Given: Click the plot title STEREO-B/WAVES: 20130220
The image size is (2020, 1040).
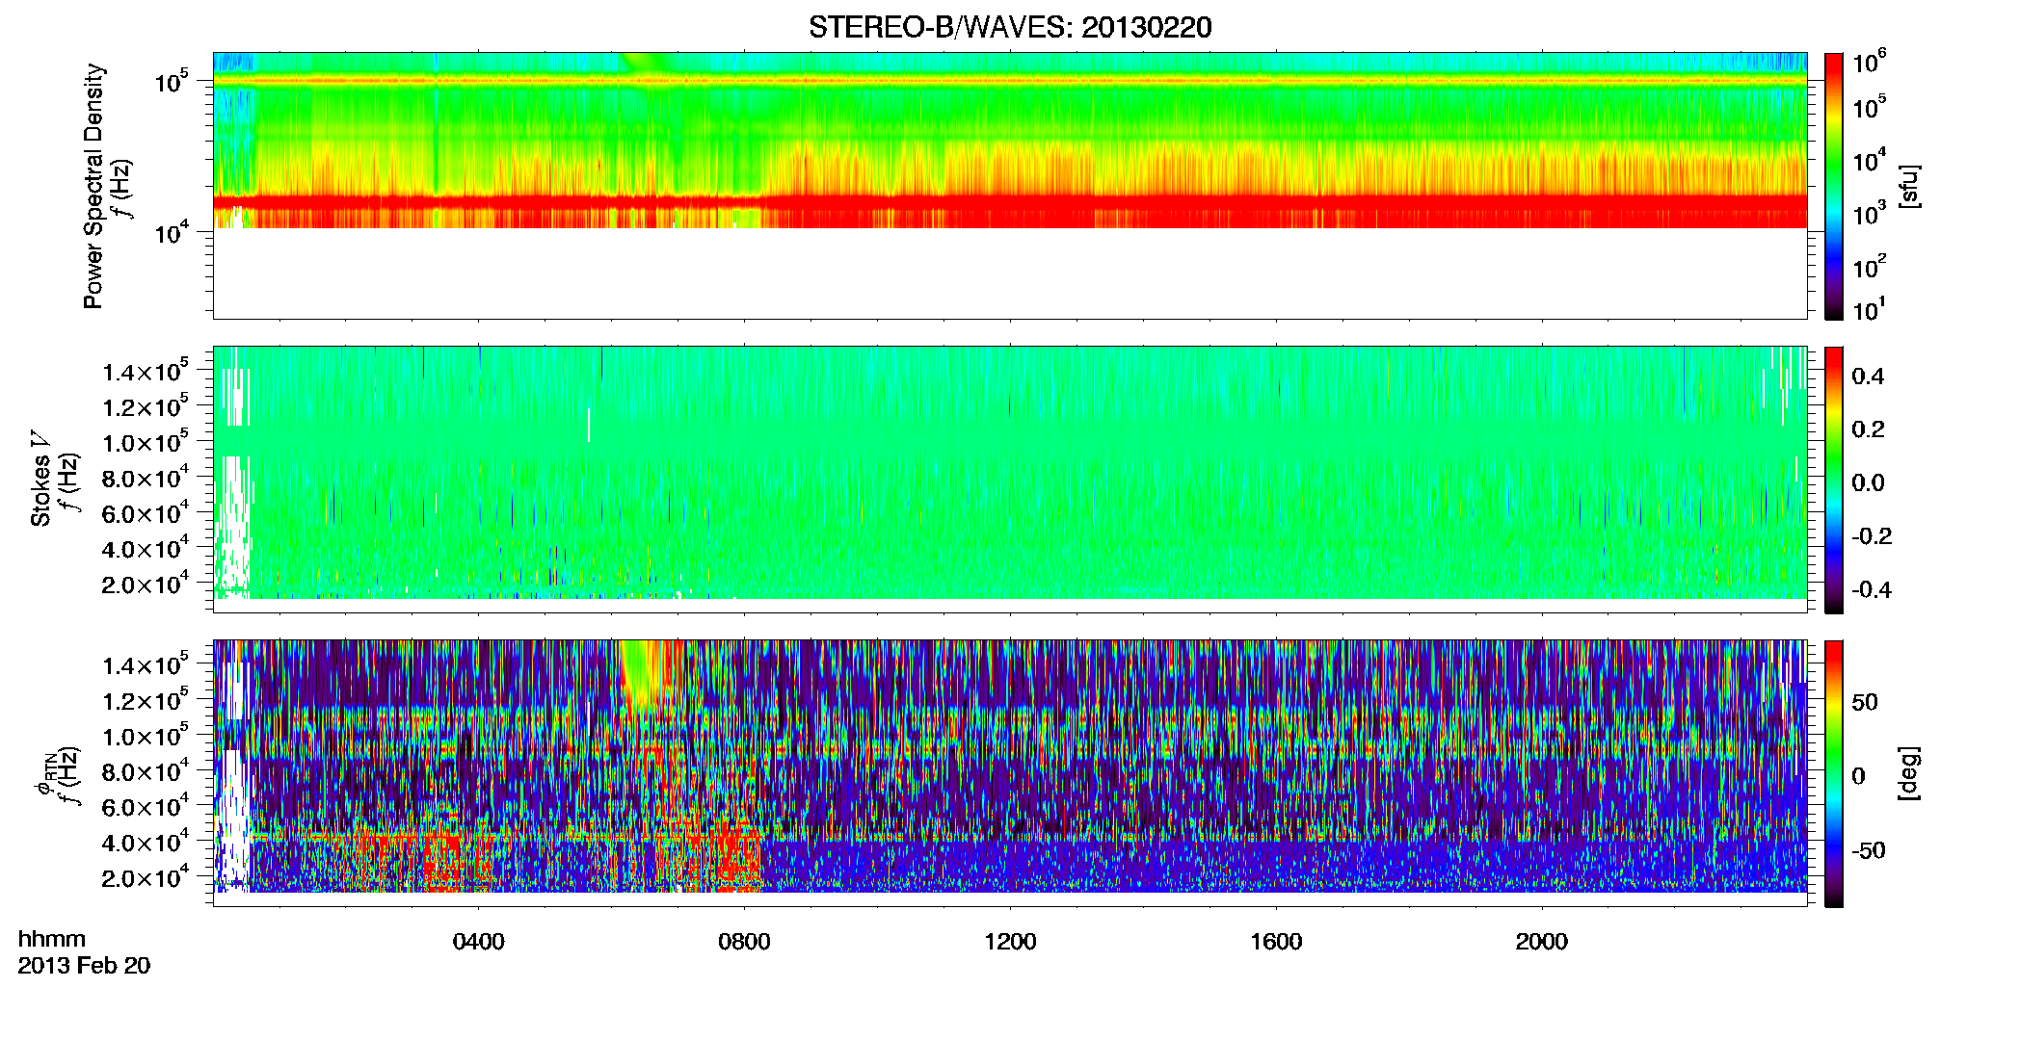Looking at the screenshot, I should [1010, 27].
